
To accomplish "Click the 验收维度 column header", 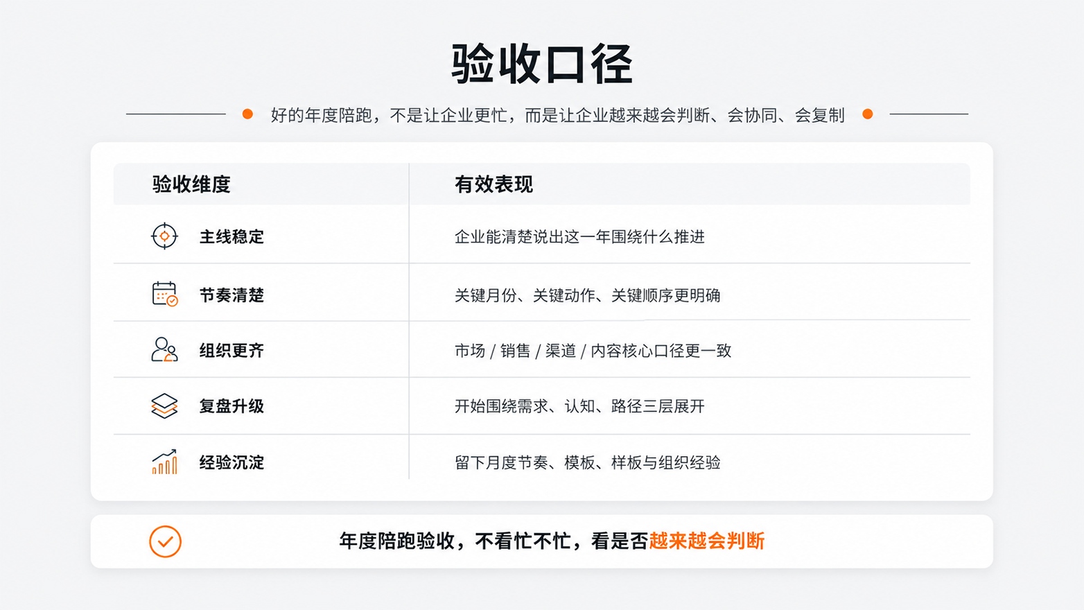I will [x=191, y=184].
